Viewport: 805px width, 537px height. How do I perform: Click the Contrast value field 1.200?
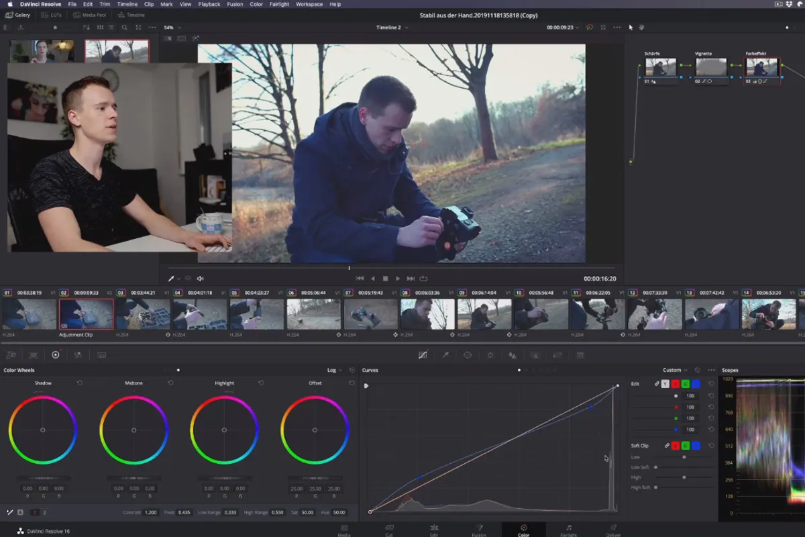click(151, 512)
